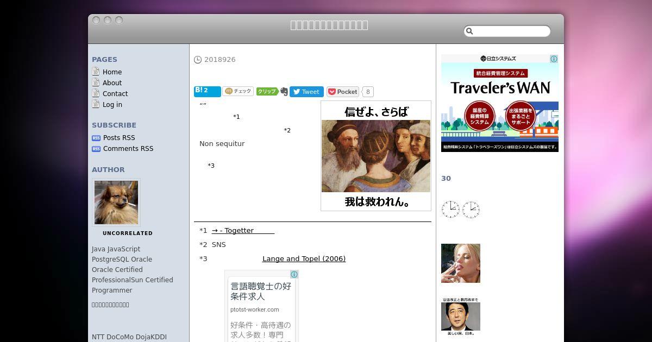Jump to footnote *1 reference
This screenshot has width=652, height=342.
coord(236,117)
